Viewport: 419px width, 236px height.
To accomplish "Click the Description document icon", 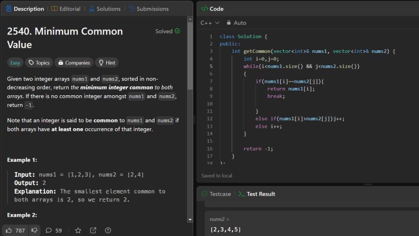I will (9, 9).
